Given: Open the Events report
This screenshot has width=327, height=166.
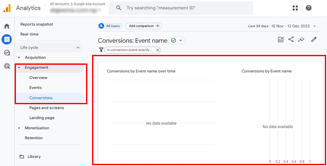Looking at the screenshot, I should pyautogui.click(x=35, y=88).
